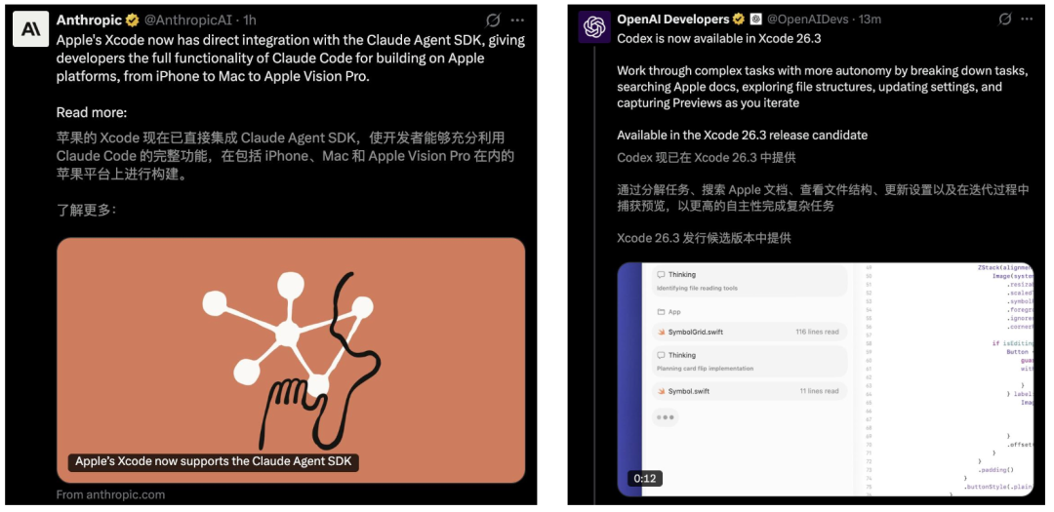
Task: Click the Swift icon beside Symbol.swift
Action: [661, 391]
